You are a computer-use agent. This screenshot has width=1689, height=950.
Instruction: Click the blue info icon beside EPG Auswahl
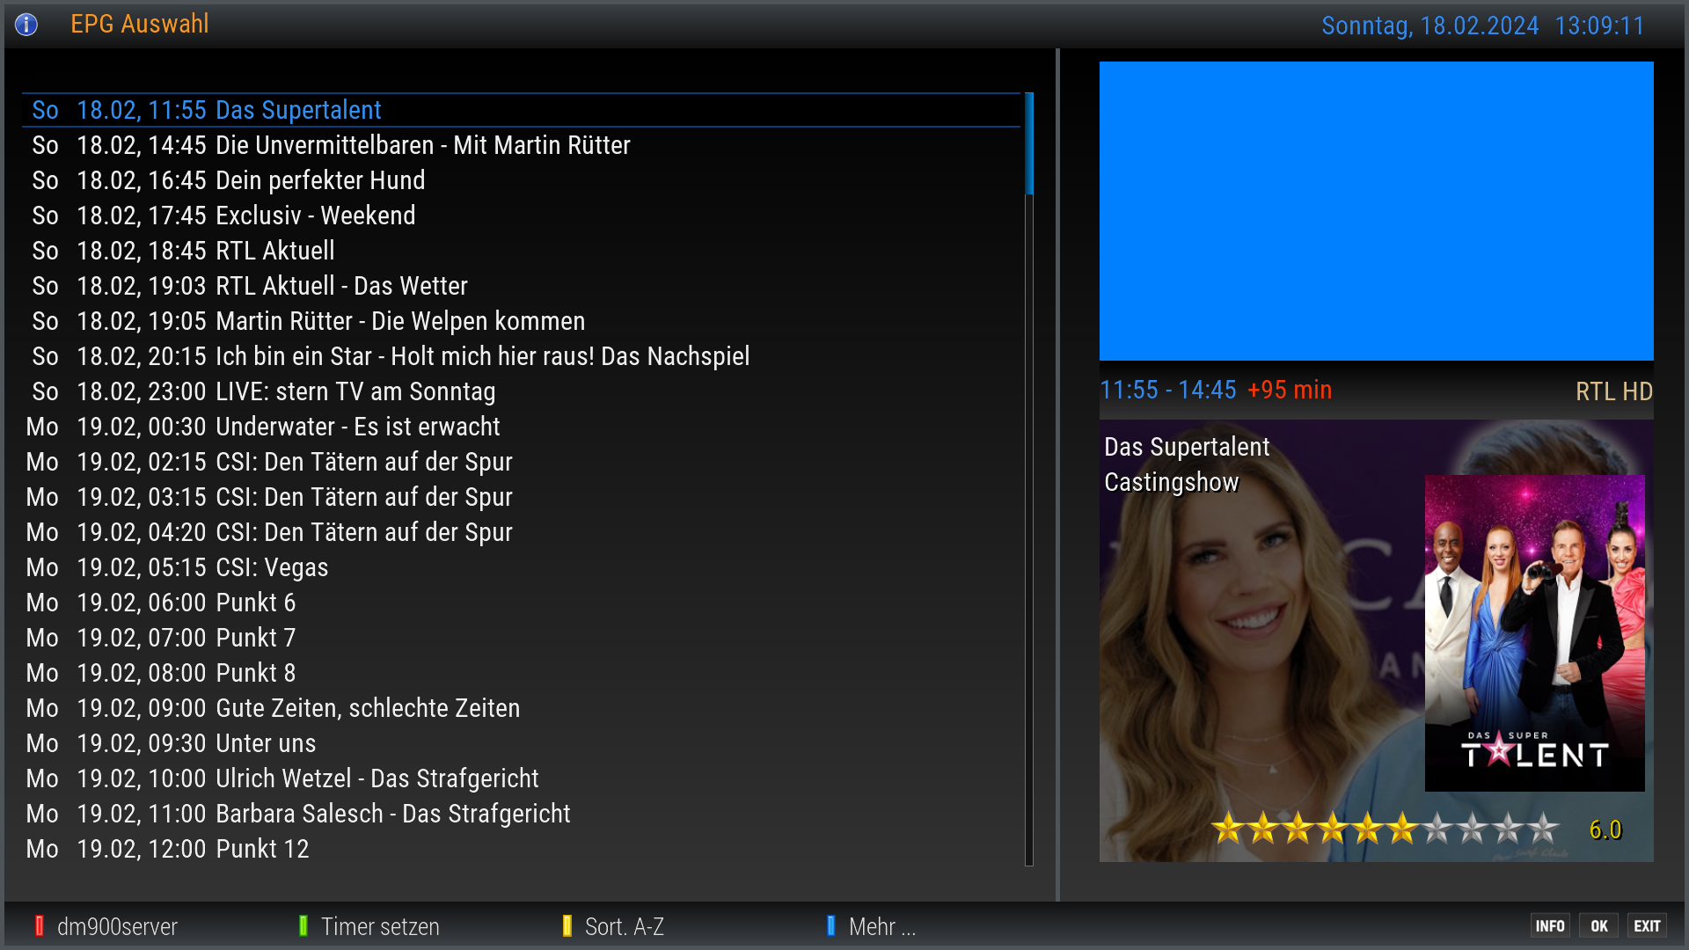26,25
